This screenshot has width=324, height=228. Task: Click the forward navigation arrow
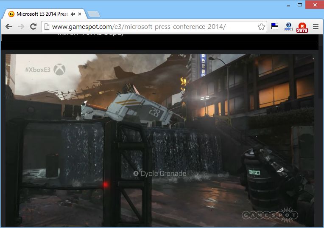pos(21,27)
